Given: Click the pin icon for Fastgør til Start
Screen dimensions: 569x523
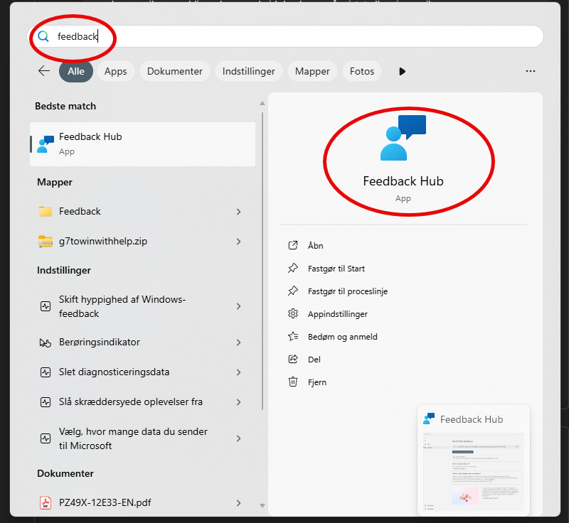Looking at the screenshot, I should coord(293,268).
